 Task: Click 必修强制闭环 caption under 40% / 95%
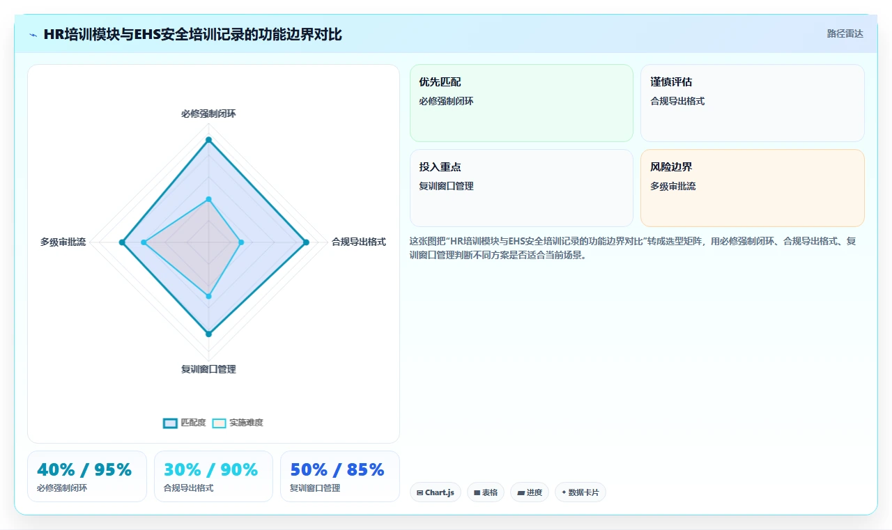pyautogui.click(x=62, y=488)
